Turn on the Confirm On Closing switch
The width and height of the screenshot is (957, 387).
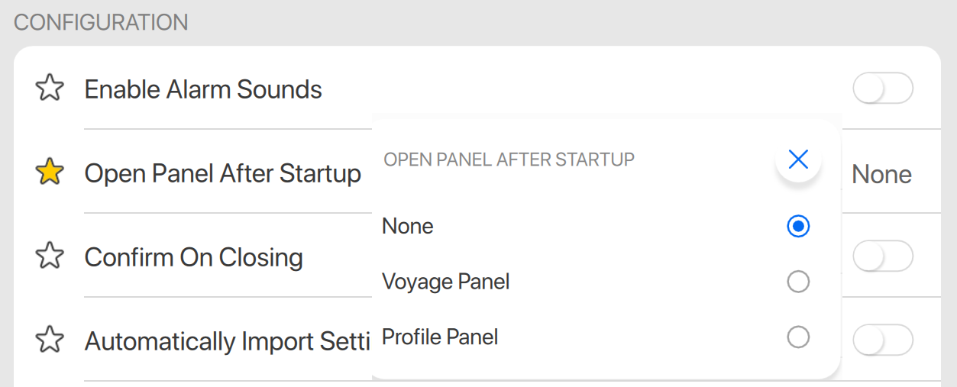click(x=882, y=256)
